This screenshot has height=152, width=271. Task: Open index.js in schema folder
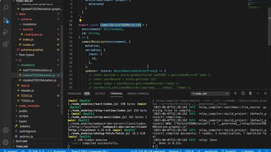28,40
